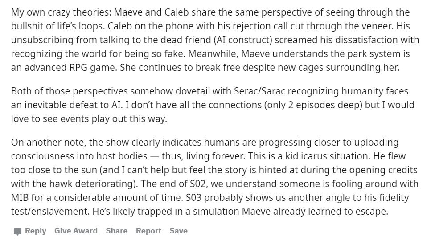This screenshot has height=249, width=431.
Task: Report this comment
Action: [x=148, y=231]
